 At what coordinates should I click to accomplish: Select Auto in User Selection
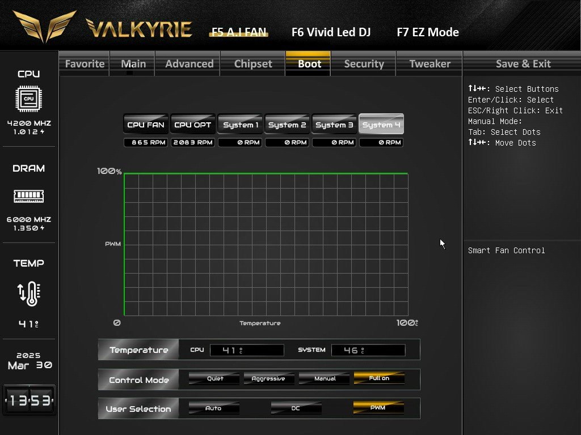click(x=214, y=408)
